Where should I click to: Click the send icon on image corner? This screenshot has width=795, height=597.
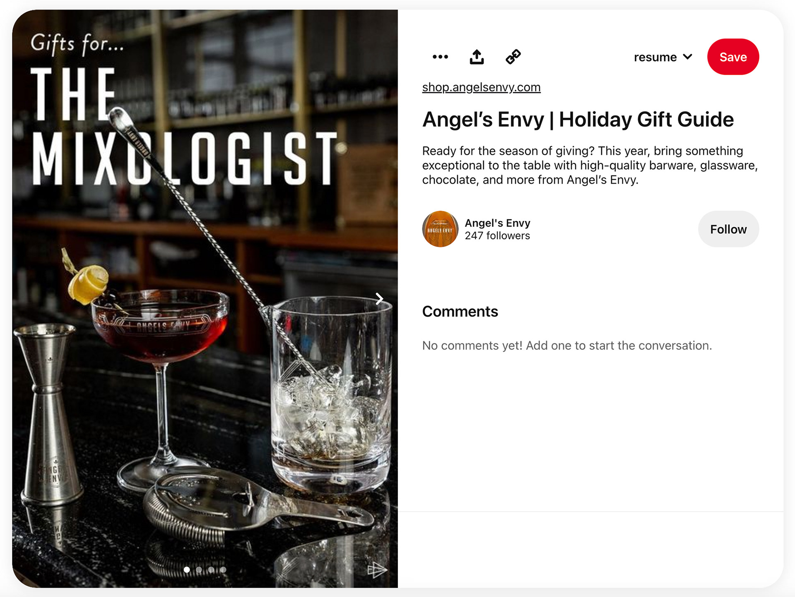(x=377, y=570)
